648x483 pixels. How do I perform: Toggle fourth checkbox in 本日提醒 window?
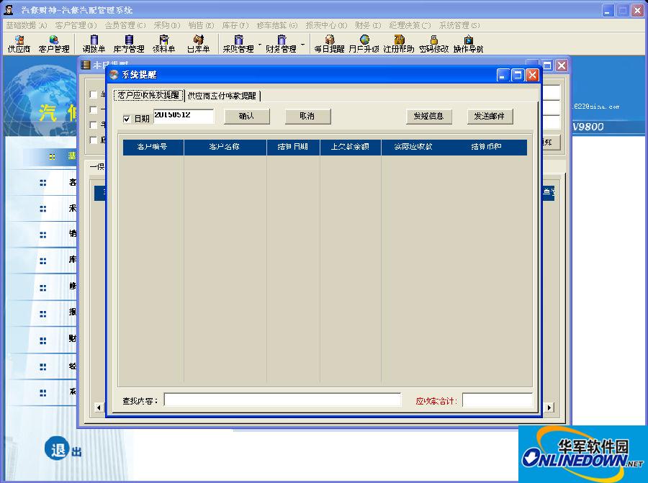(x=94, y=140)
